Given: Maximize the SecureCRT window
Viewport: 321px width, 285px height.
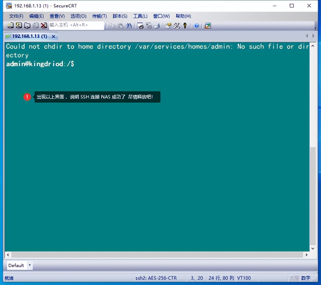Looking at the screenshot, I should (x=292, y=6).
